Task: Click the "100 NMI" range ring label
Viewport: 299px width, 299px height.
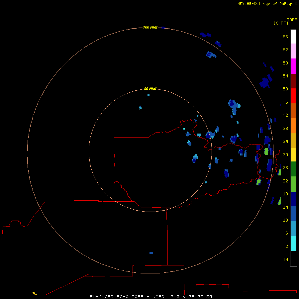Action: click(x=150, y=28)
